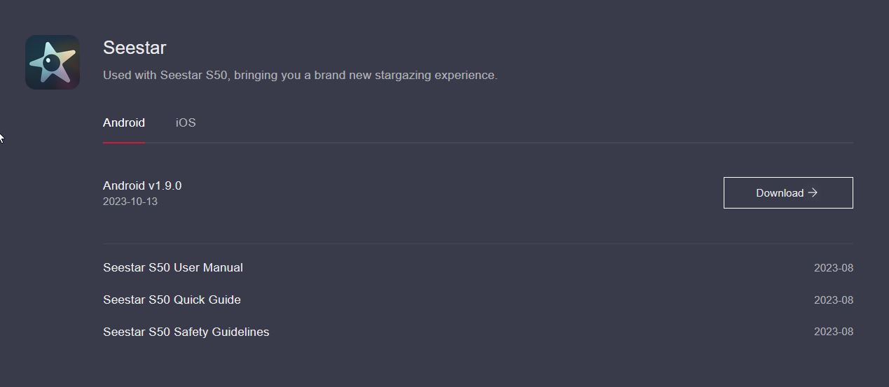Click the word Download in the button
Image resolution: width=889 pixels, height=387 pixels.
780,193
